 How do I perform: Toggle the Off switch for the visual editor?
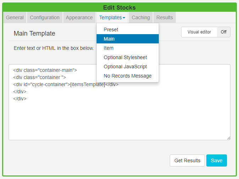pyautogui.click(x=223, y=32)
